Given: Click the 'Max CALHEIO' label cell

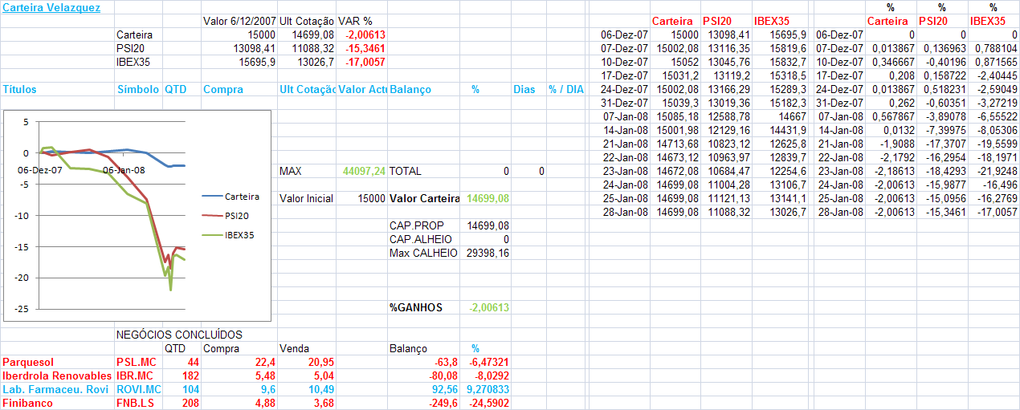Looking at the screenshot, I should pyautogui.click(x=423, y=253).
